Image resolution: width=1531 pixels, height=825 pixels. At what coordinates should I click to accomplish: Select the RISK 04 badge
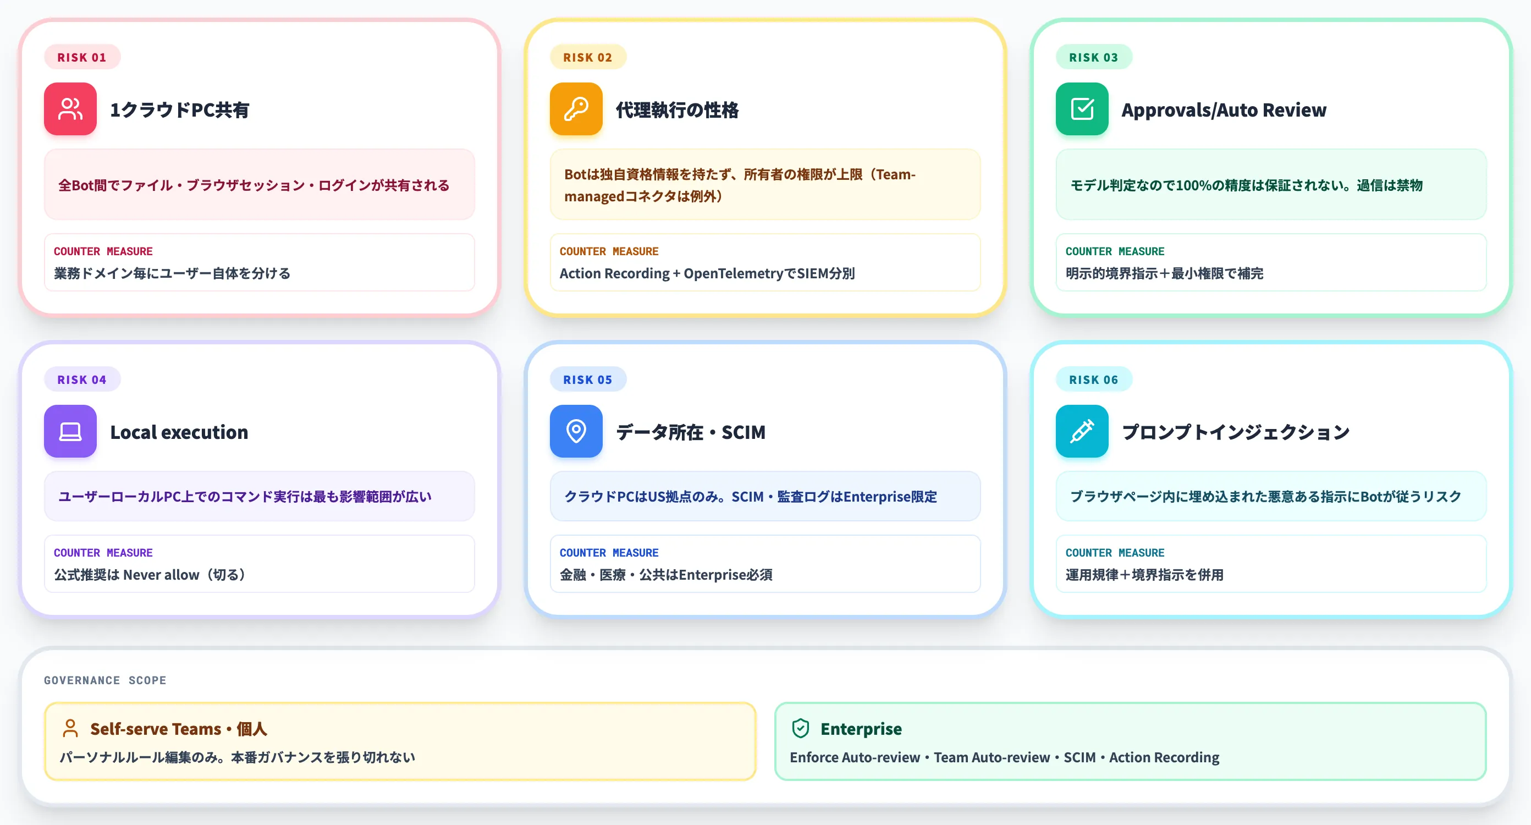82,379
